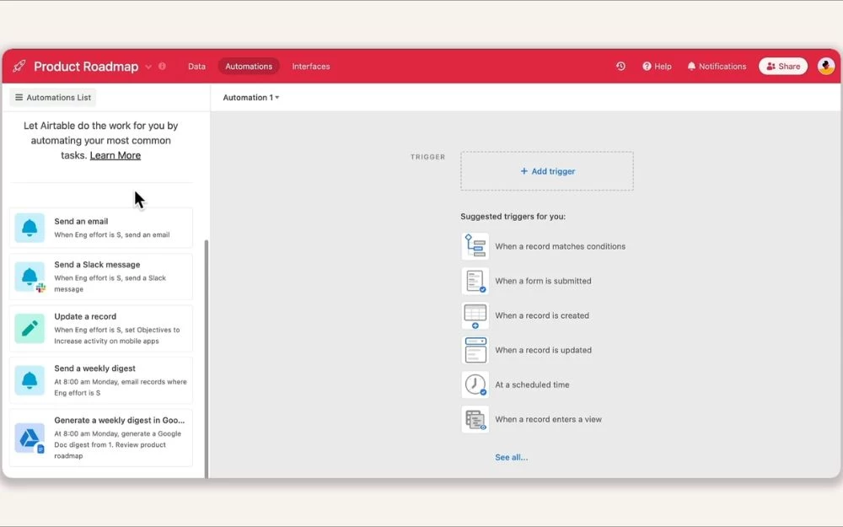This screenshot has width=843, height=527.
Task: Click the rocket icon beside Product Roadmap
Action: point(19,67)
